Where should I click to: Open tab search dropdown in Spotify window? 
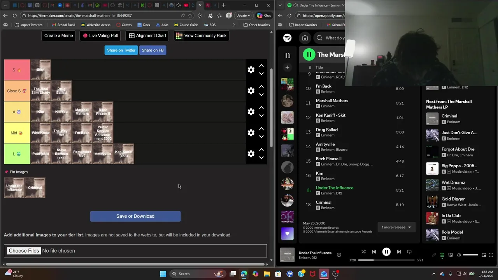(x=280, y=5)
